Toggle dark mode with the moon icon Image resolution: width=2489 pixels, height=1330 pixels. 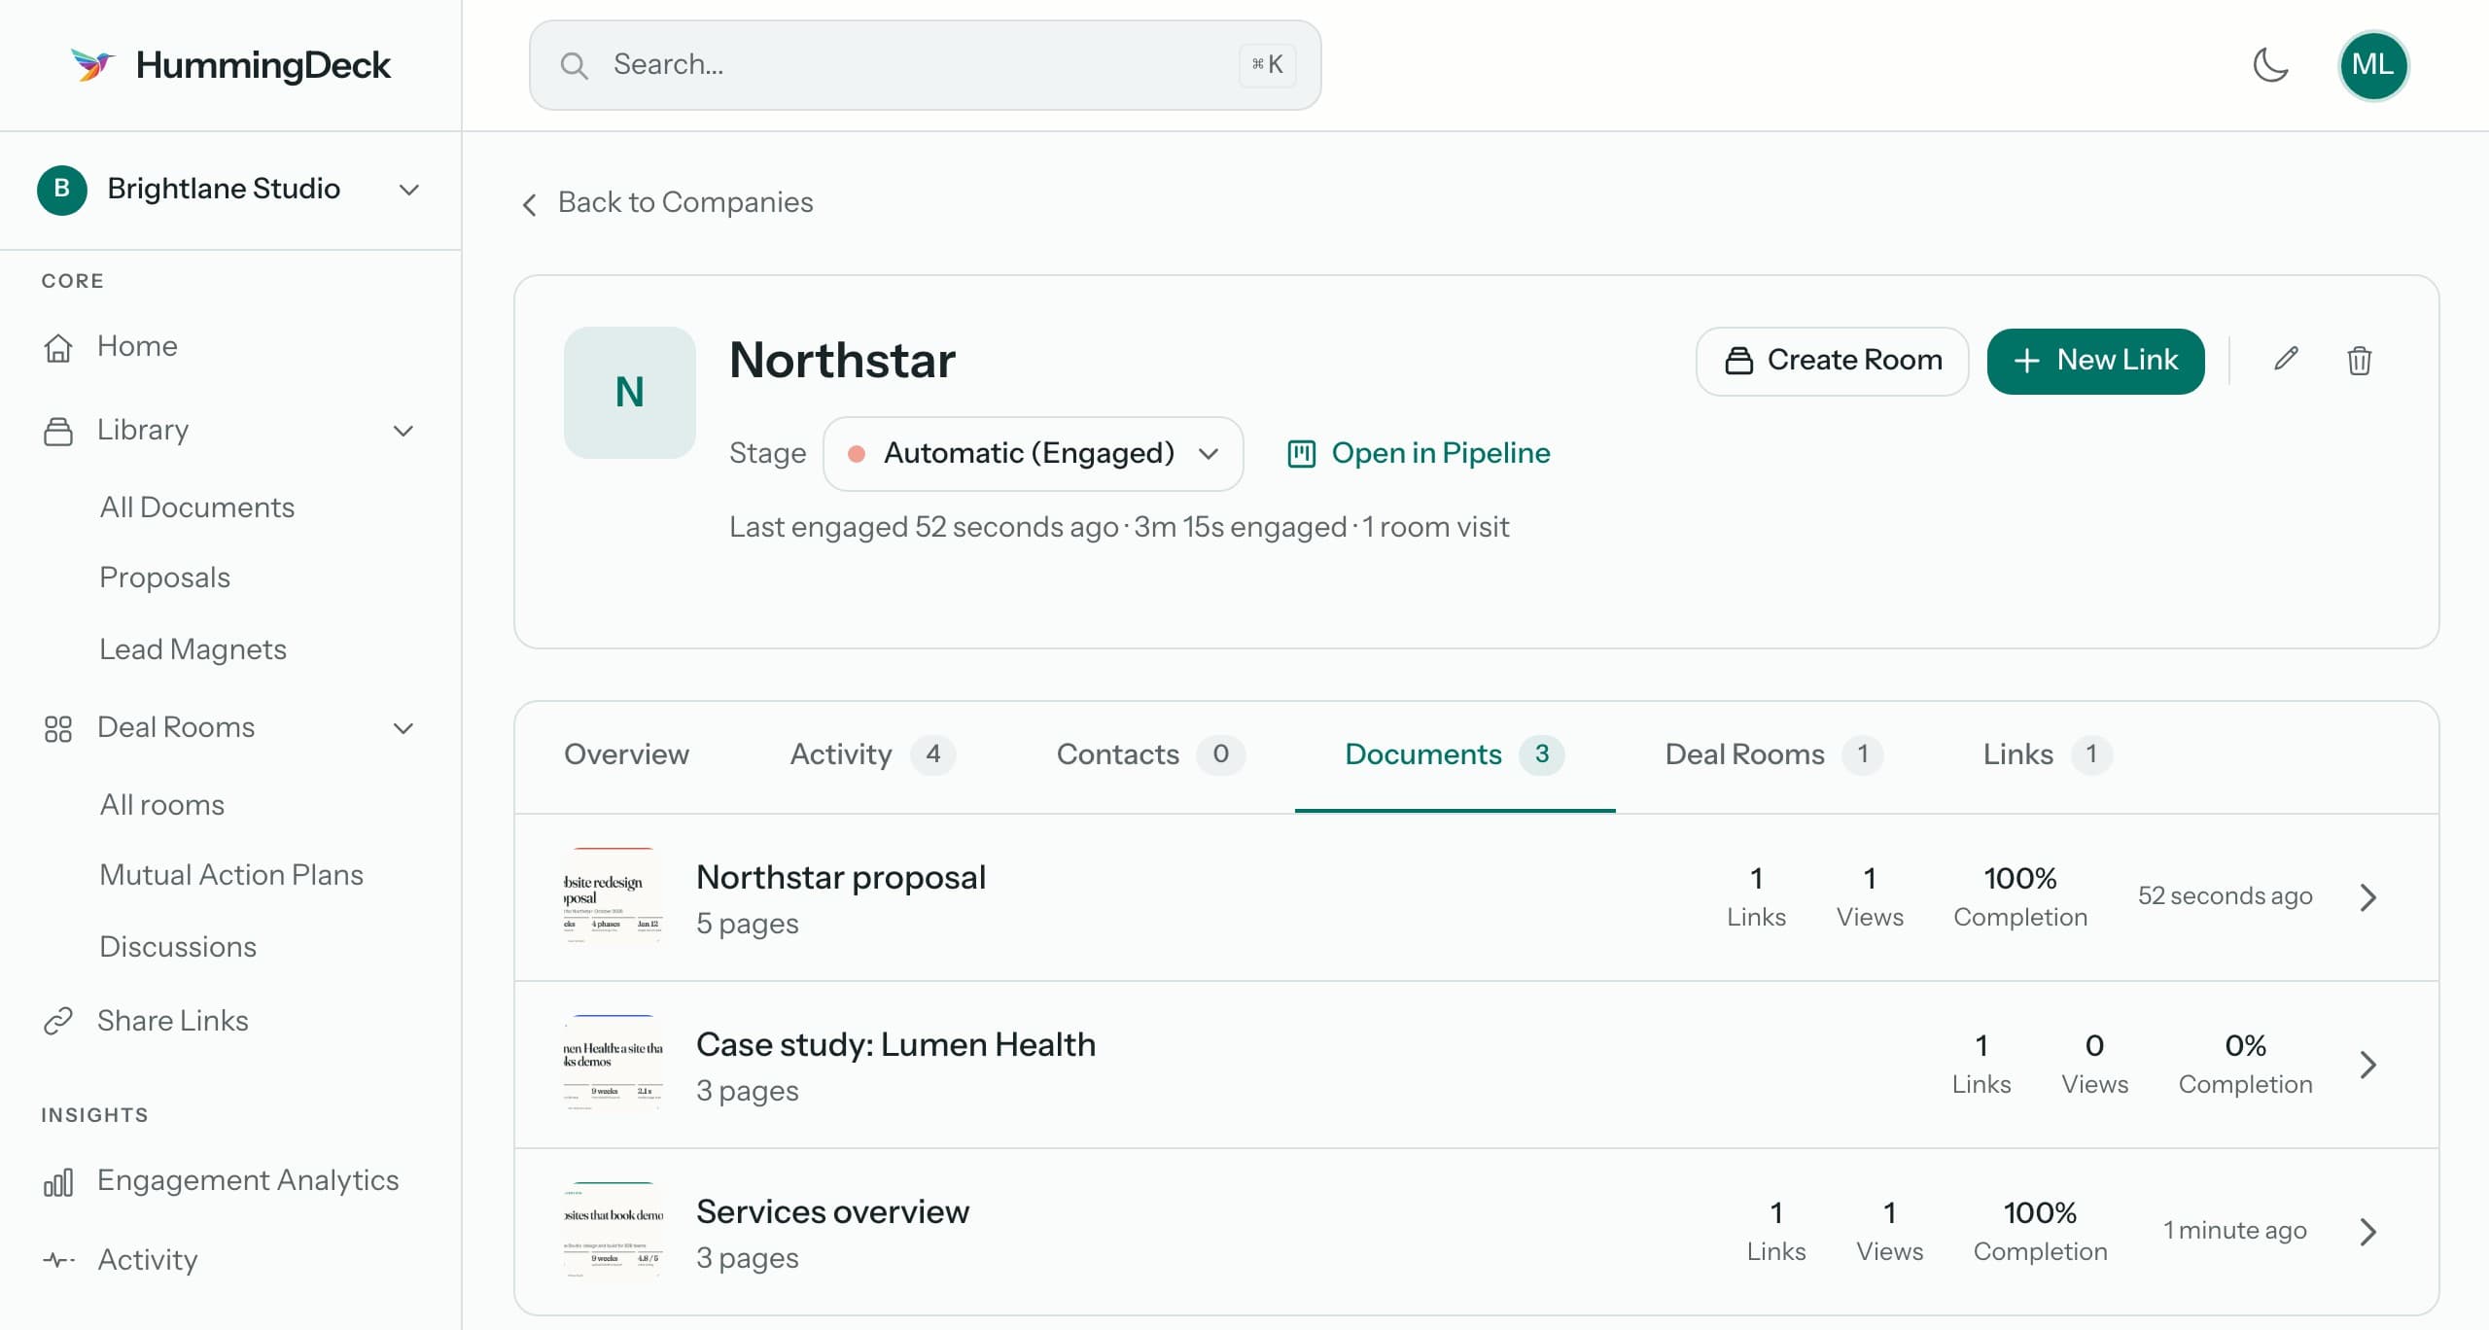[x=2270, y=65]
